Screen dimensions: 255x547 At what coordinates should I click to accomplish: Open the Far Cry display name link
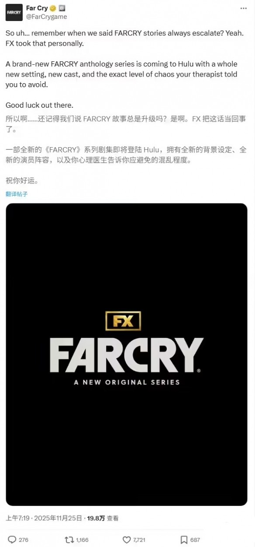[x=37, y=8]
